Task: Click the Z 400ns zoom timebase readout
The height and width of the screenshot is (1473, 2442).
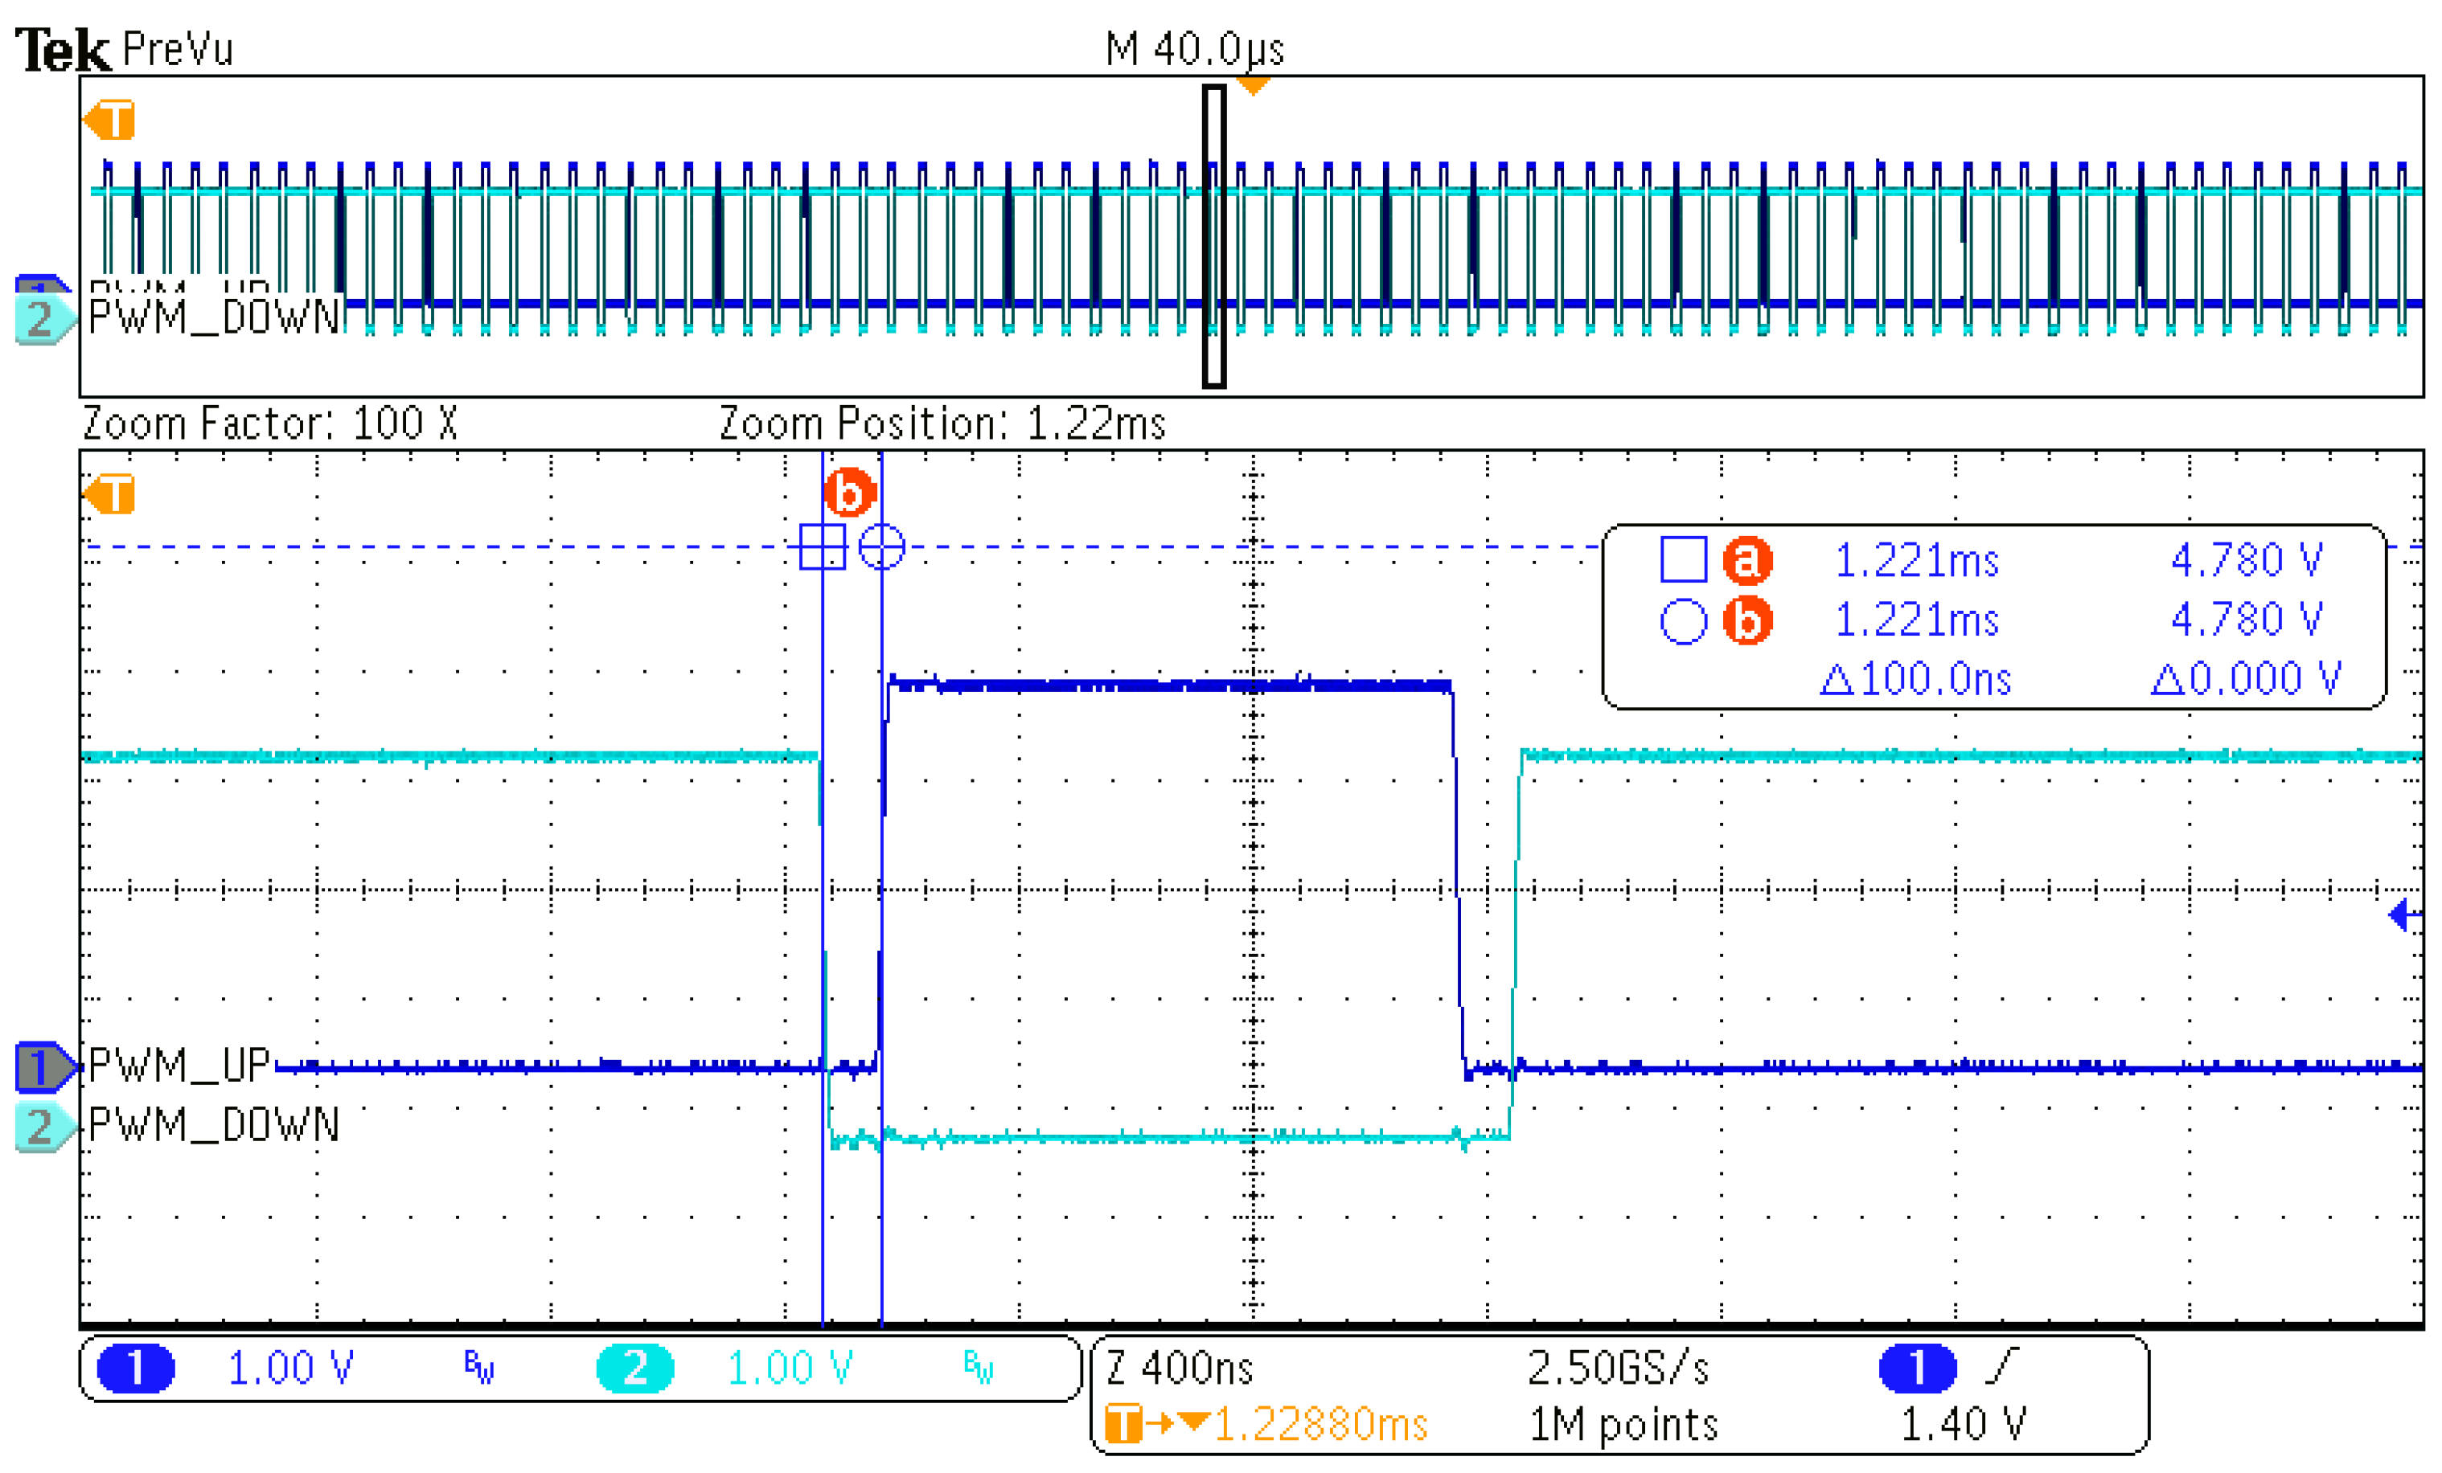Action: click(x=1180, y=1368)
